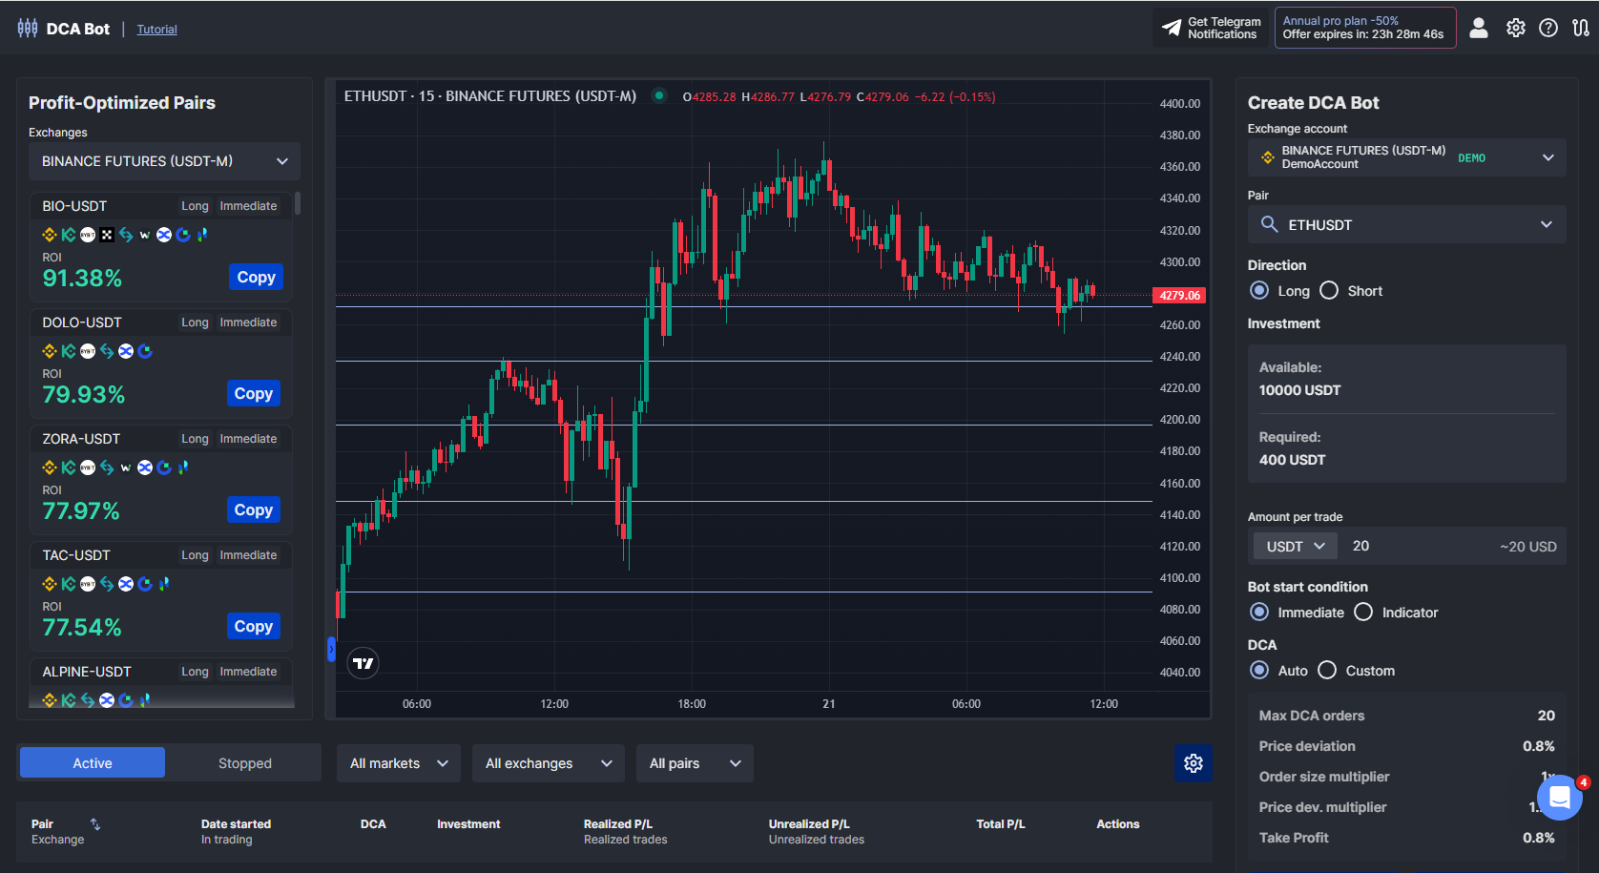Click the magnifier icon in the Pair field
The height and width of the screenshot is (873, 1599).
[x=1269, y=224]
